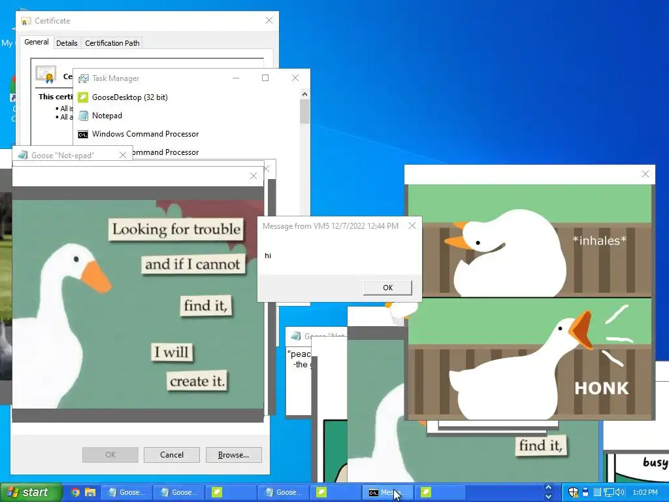Close the Task Manager window
Image resolution: width=669 pixels, height=502 pixels.
(x=295, y=78)
